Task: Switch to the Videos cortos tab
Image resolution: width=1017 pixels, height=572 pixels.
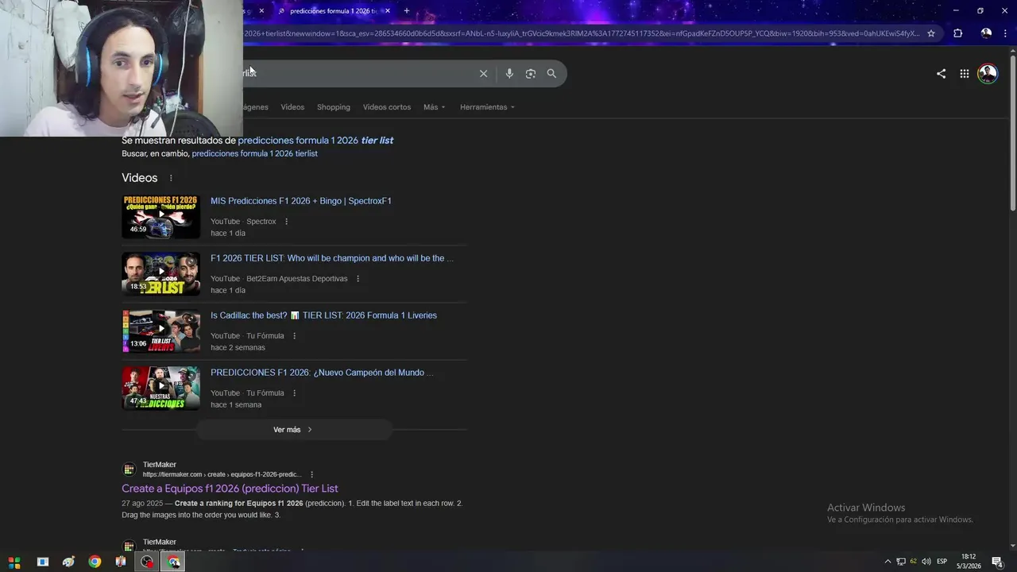Action: coord(387,107)
